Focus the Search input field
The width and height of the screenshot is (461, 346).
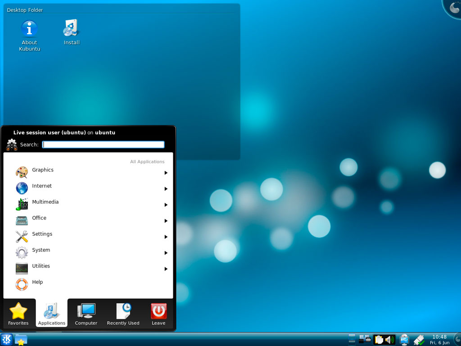(x=103, y=145)
